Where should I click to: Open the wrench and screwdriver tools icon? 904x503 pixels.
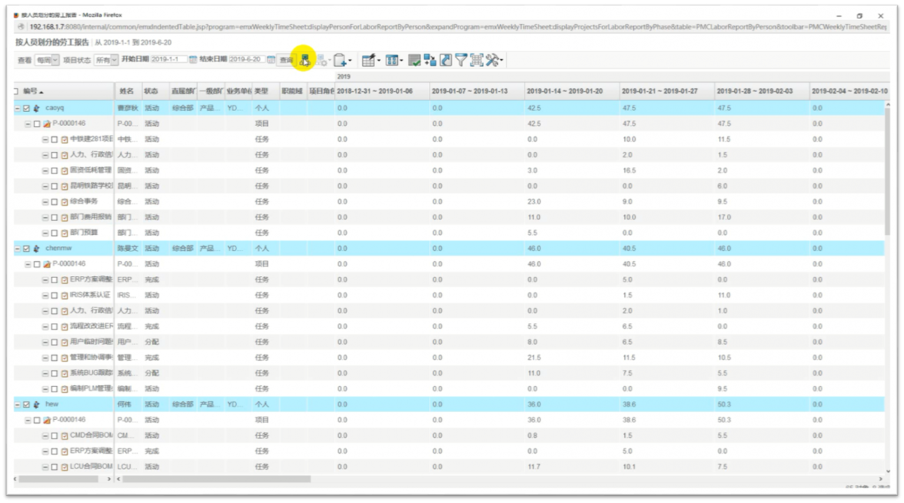(x=493, y=60)
